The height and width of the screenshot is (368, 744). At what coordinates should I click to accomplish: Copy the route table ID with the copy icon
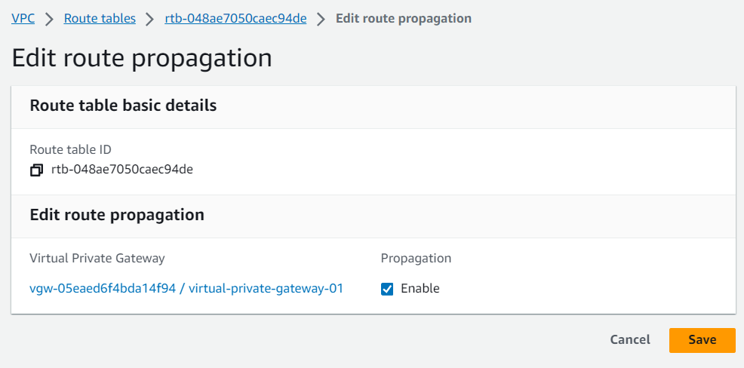pyautogui.click(x=36, y=170)
